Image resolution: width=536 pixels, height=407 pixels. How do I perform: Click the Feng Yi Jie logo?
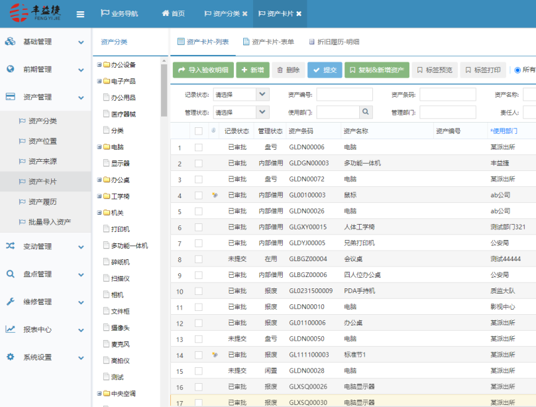click(35, 13)
